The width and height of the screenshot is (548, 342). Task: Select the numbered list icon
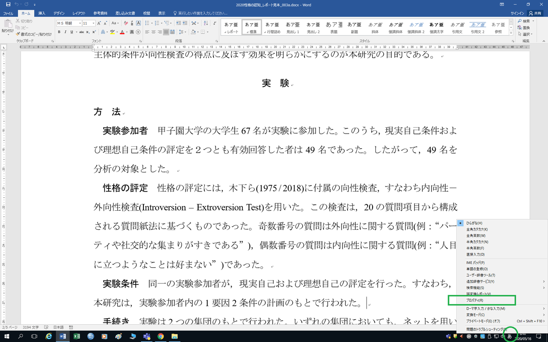pos(157,23)
